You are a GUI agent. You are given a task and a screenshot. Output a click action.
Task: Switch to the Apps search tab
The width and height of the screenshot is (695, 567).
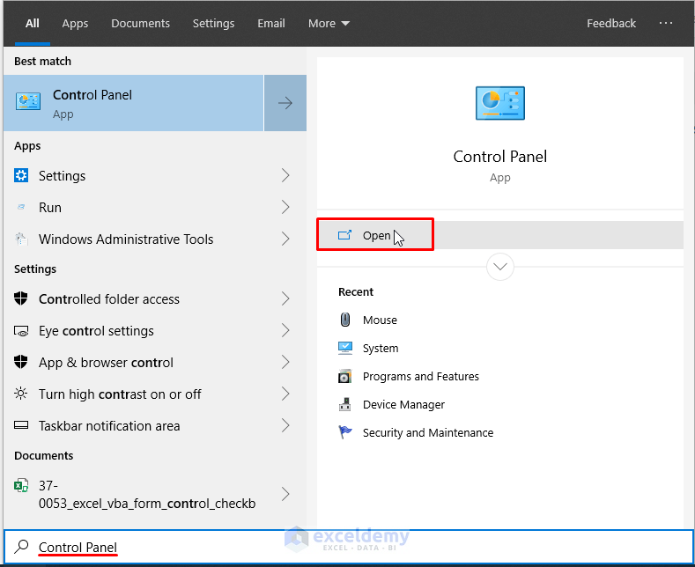[x=75, y=23]
